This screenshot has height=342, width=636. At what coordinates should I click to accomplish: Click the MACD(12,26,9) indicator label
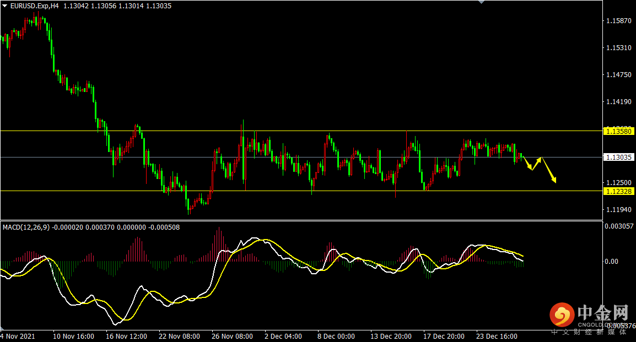pyautogui.click(x=26, y=227)
